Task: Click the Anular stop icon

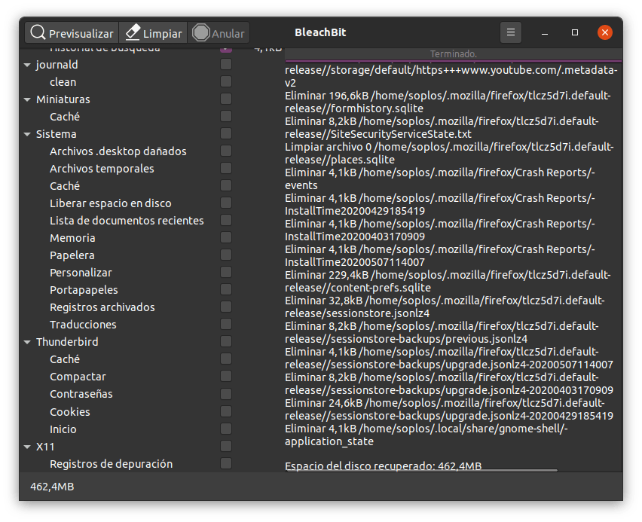Action: tap(200, 32)
